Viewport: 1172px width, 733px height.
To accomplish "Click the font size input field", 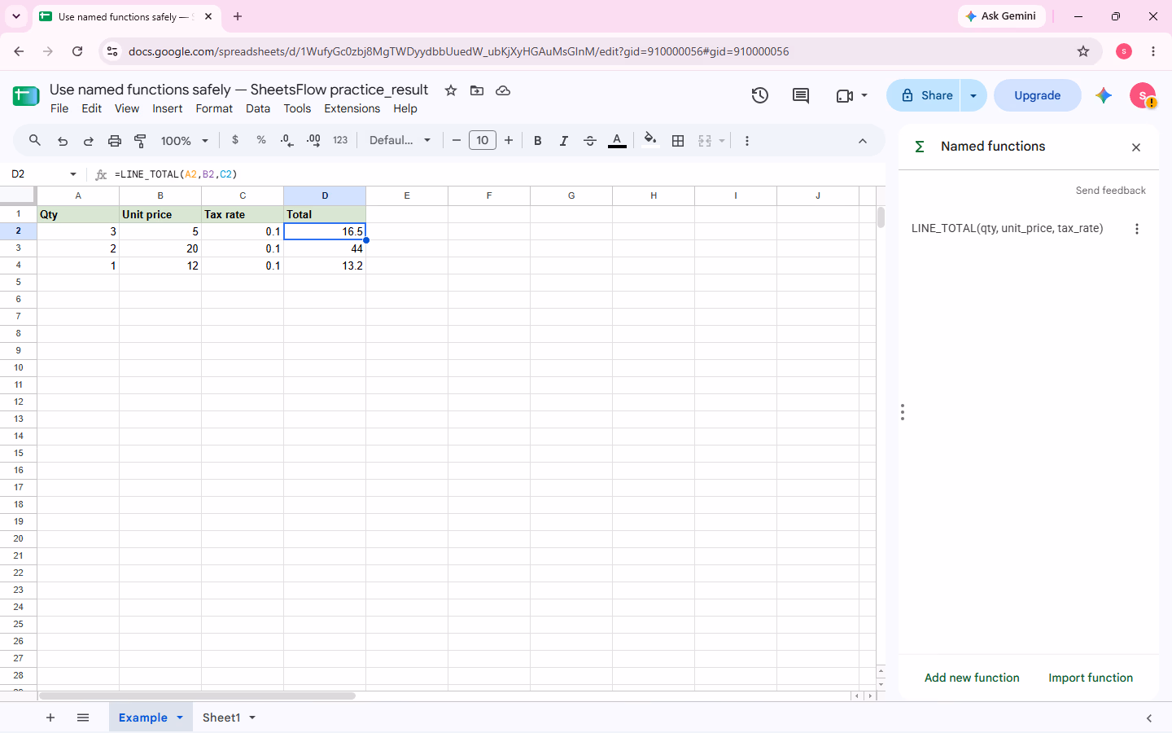I will click(483, 140).
